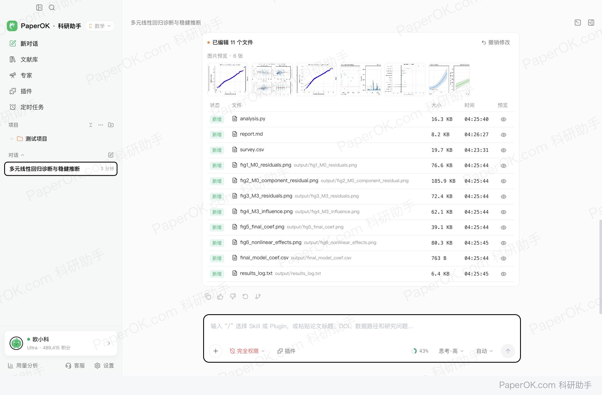602x395 pixels.
Task: Open 客服 customer support
Action: (x=75, y=365)
